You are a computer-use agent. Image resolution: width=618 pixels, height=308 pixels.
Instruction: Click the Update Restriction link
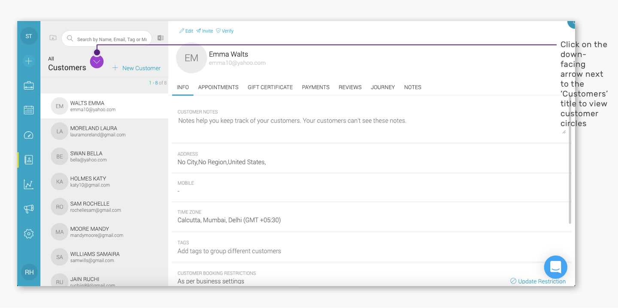[538, 281]
